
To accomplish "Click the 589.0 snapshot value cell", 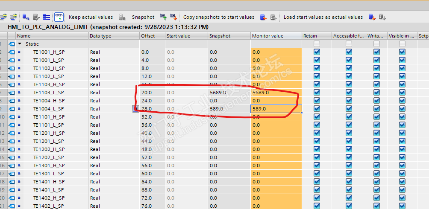I will coord(229,109).
